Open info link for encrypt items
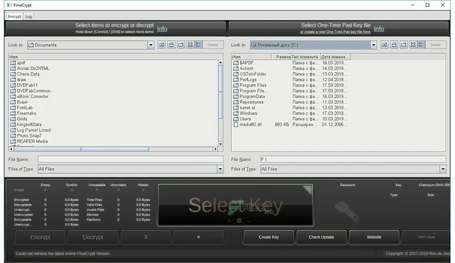Image resolution: width=455 pixels, height=263 pixels. [162, 29]
